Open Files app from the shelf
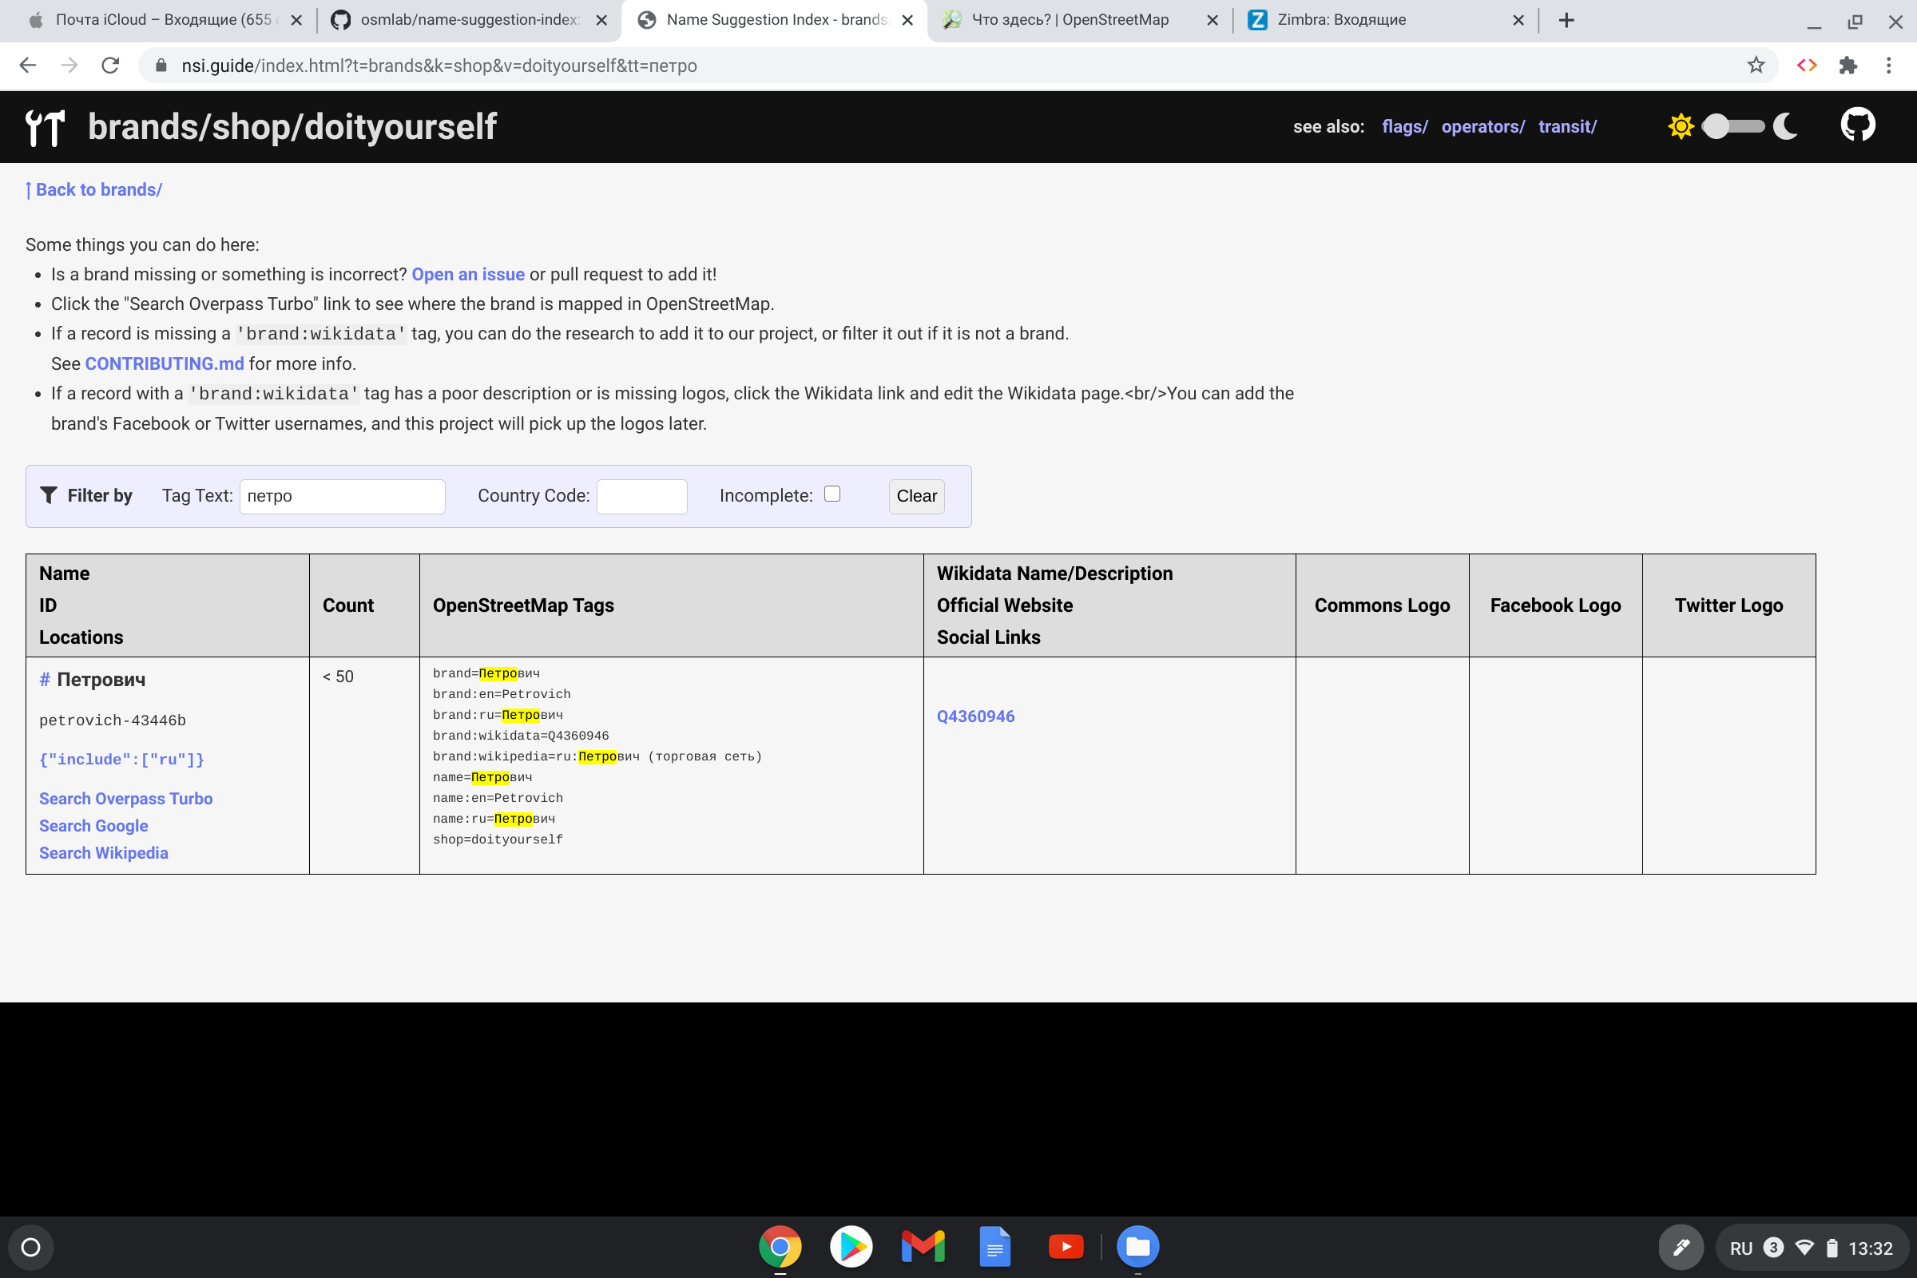Viewport: 1917px width, 1278px height. 1137,1247
